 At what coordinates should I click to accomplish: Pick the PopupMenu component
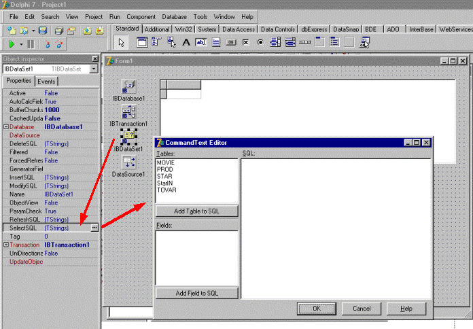point(171,42)
